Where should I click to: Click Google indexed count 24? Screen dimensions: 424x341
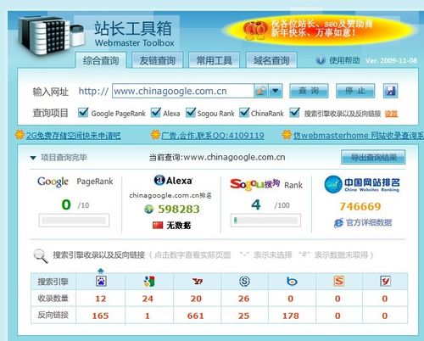tap(148, 299)
